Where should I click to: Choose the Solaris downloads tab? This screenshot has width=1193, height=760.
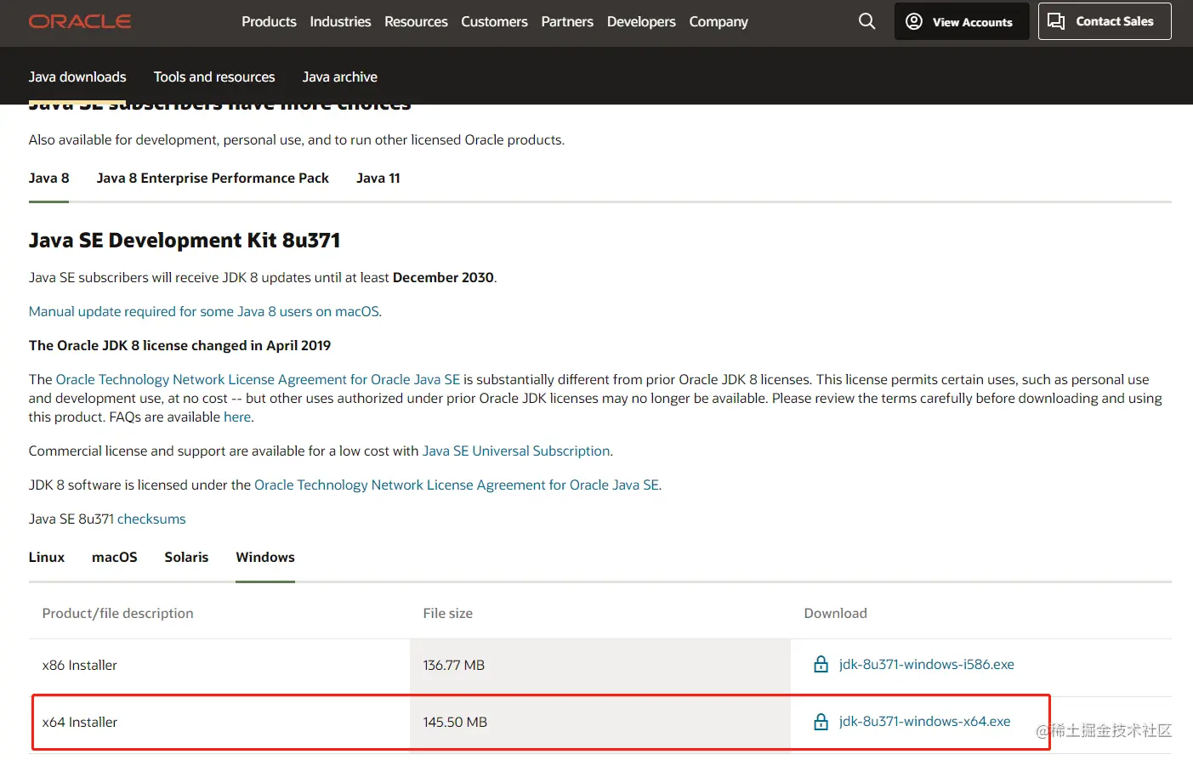pyautogui.click(x=186, y=558)
